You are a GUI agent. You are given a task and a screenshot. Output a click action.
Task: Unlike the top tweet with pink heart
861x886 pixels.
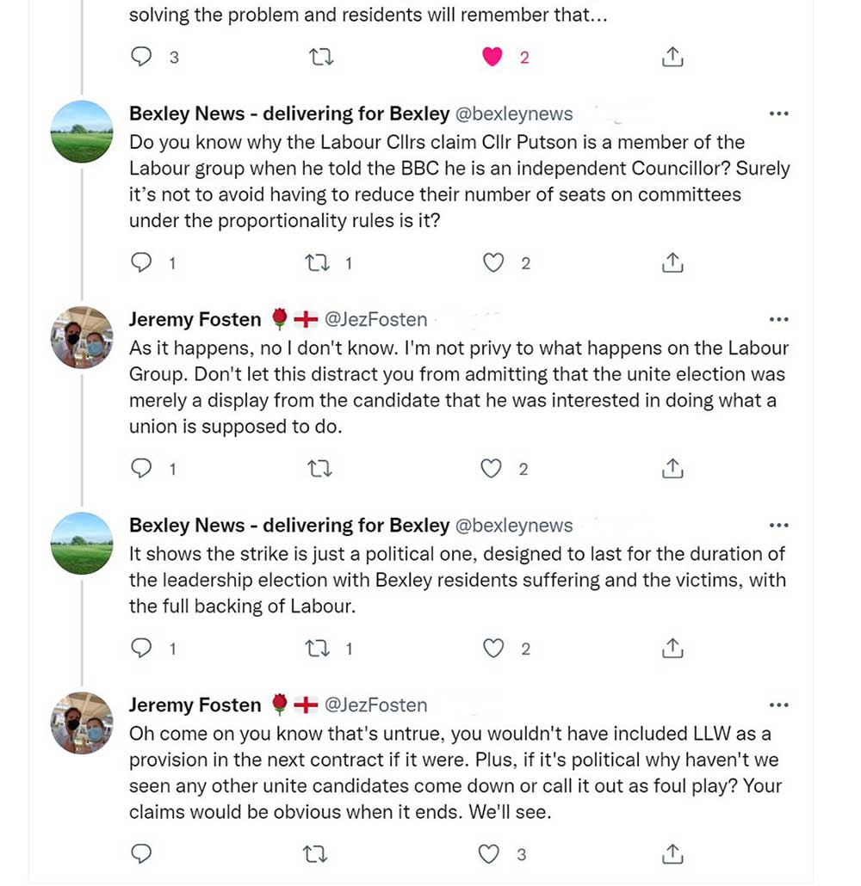(x=492, y=58)
